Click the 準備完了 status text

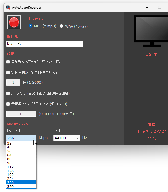coord(151,55)
